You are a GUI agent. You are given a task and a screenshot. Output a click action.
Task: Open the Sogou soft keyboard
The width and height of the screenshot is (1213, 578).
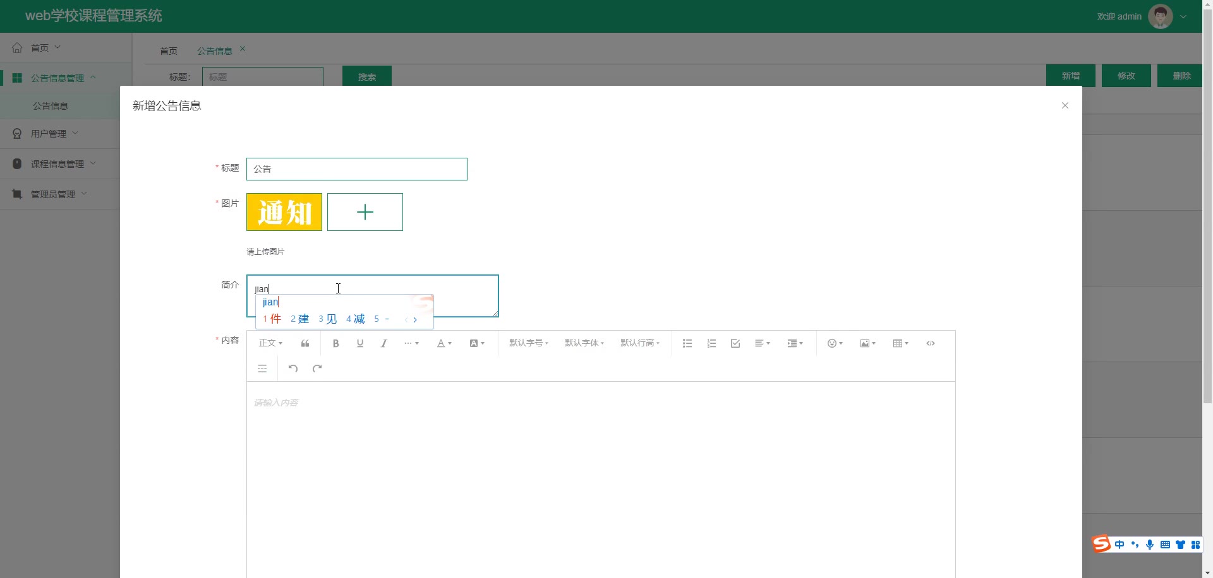coord(1166,545)
